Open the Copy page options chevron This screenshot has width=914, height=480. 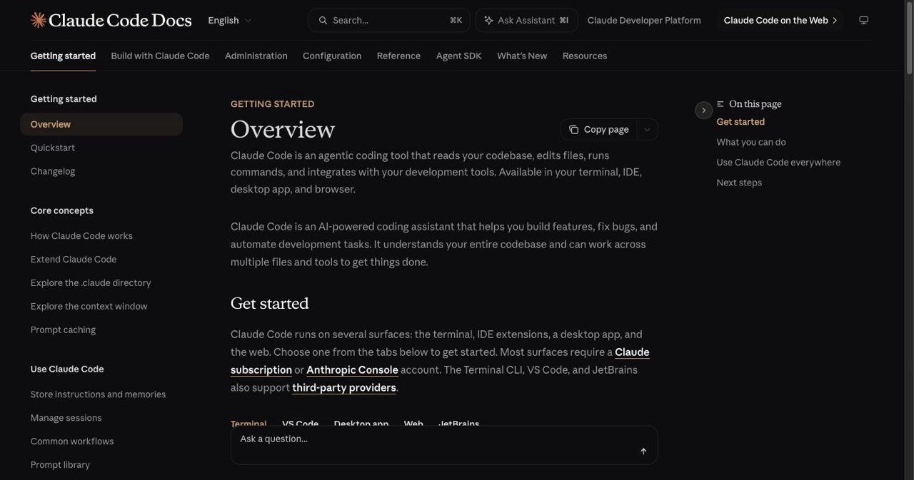coord(647,129)
